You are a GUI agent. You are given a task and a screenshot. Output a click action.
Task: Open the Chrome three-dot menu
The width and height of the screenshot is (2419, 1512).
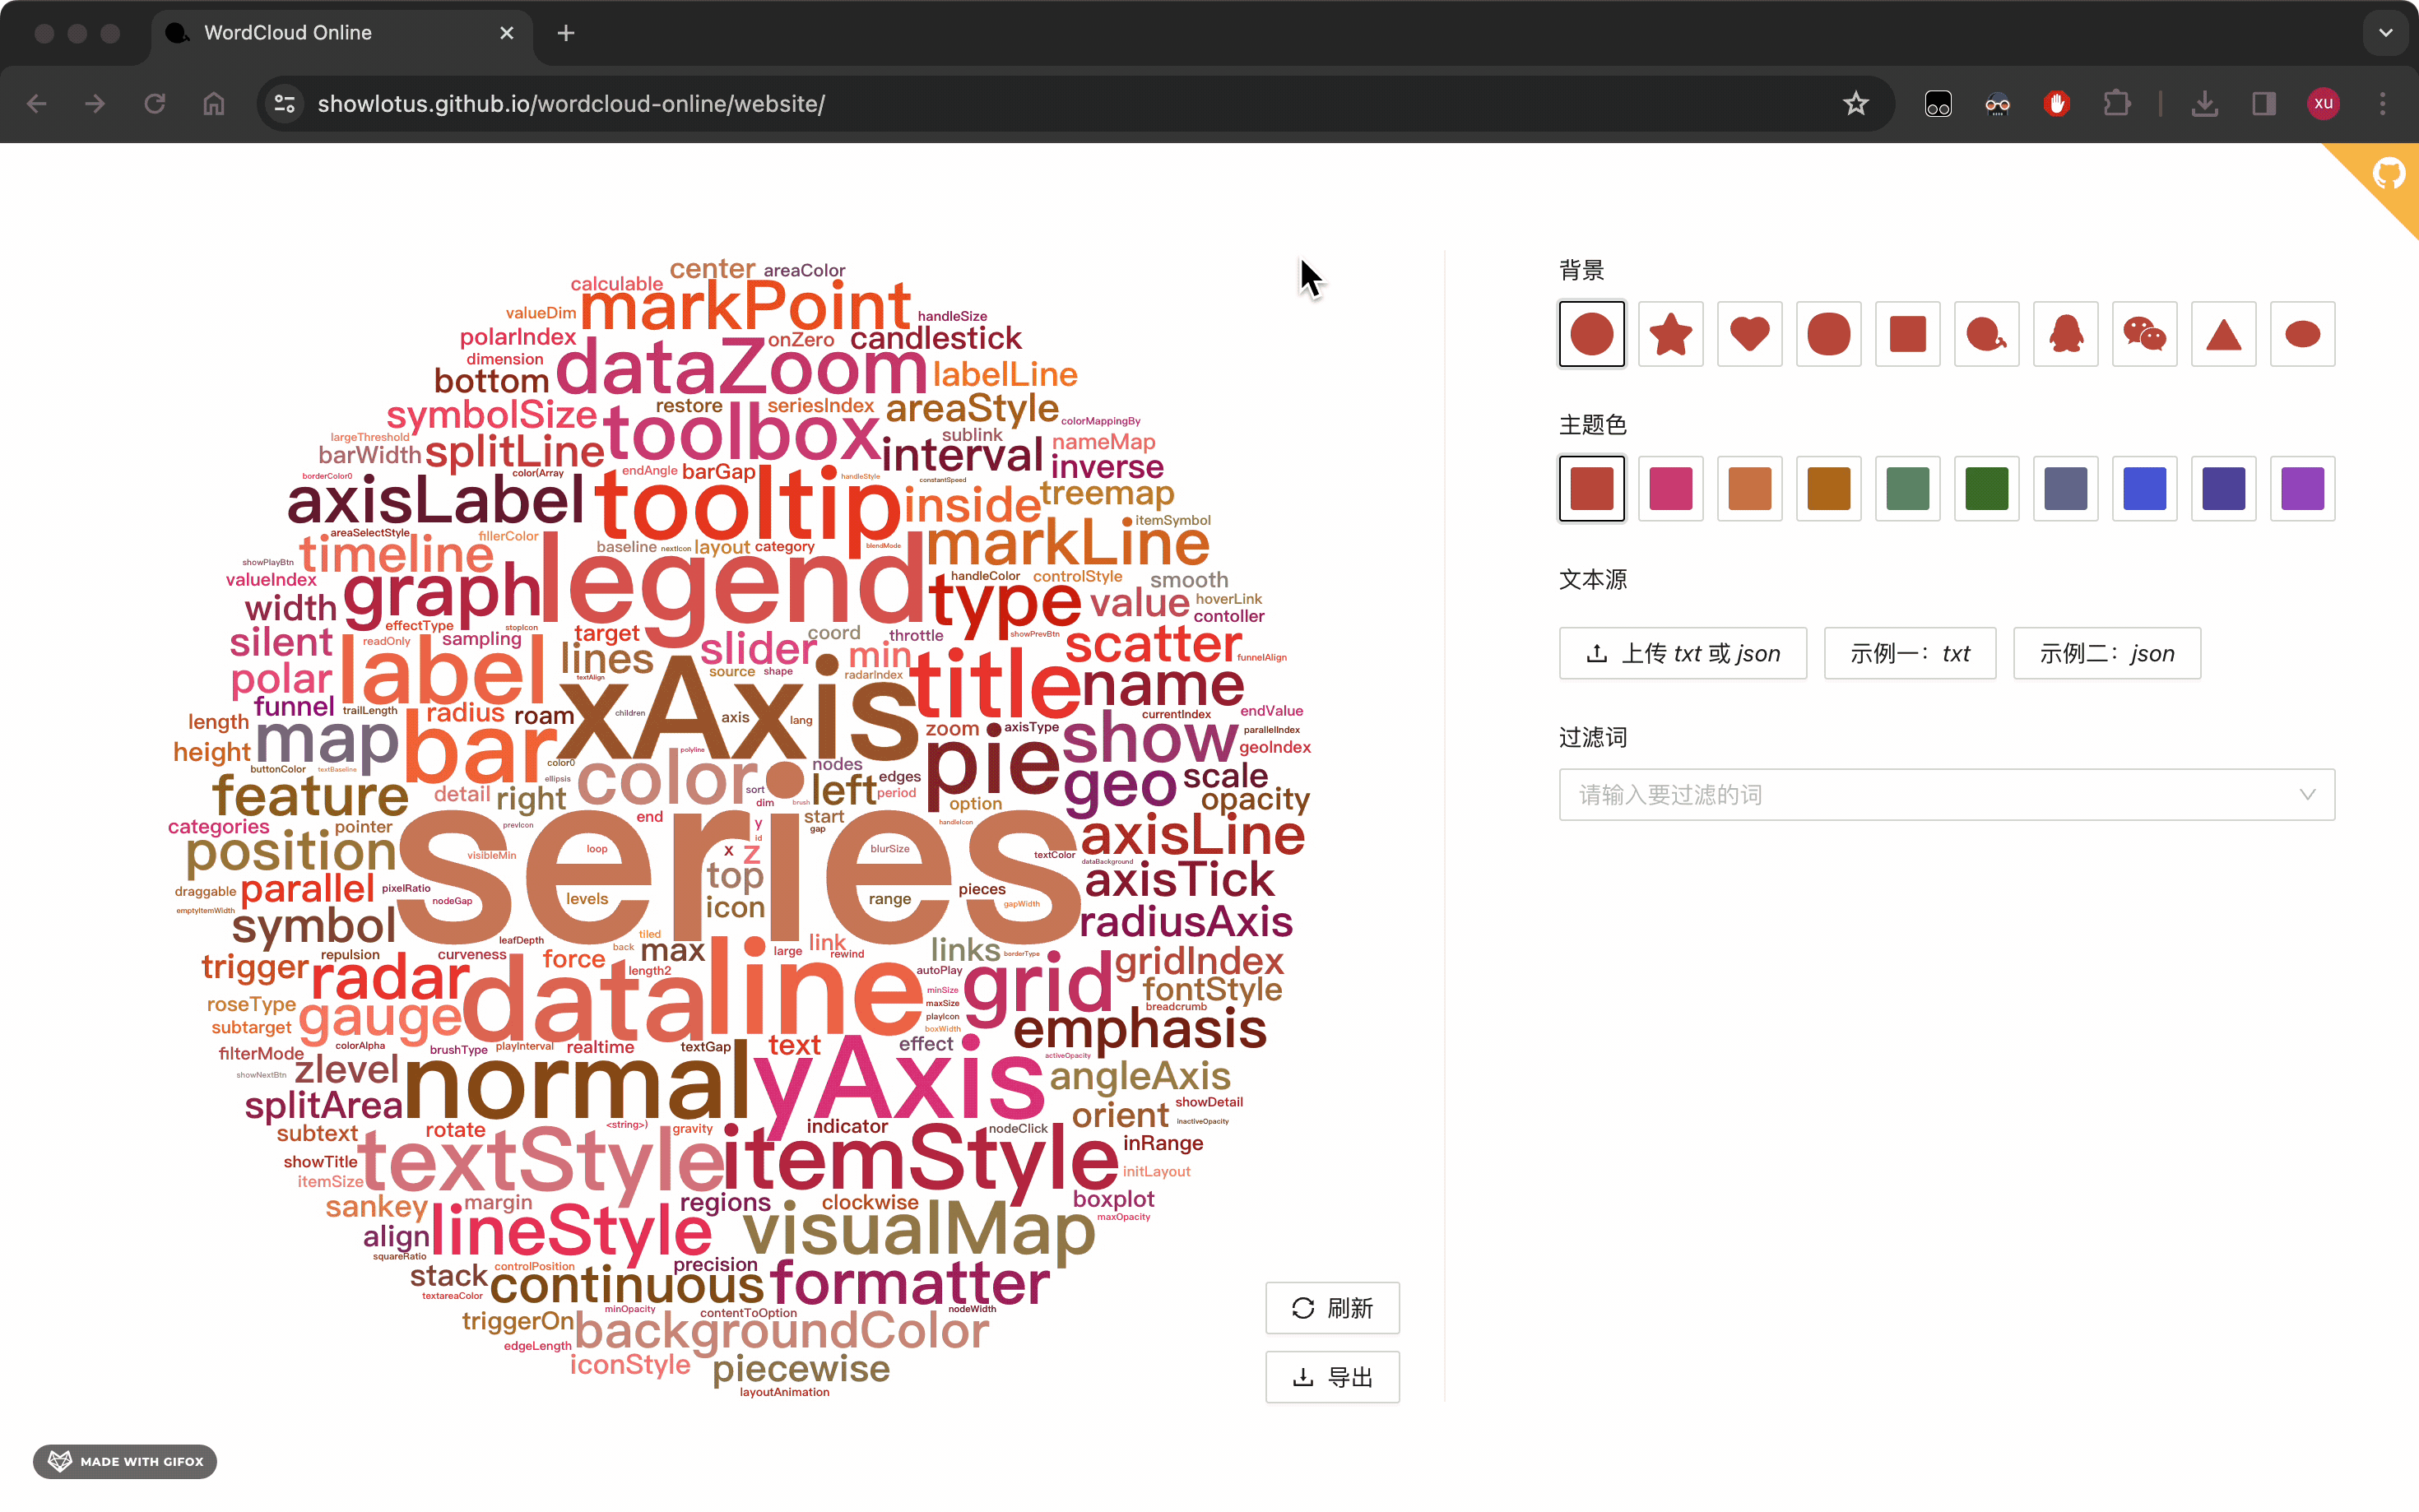point(2382,104)
